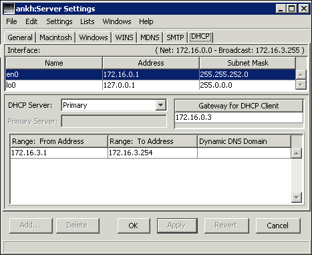
Task: Select the lo0 interface row
Action: 150,85
